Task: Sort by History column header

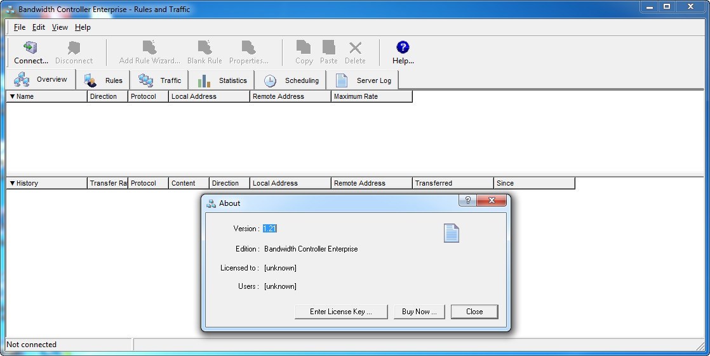Action: coord(46,183)
